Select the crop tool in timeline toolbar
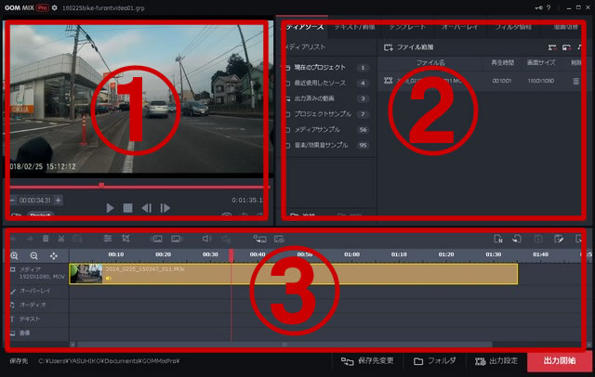The image size is (595, 377). click(126, 239)
